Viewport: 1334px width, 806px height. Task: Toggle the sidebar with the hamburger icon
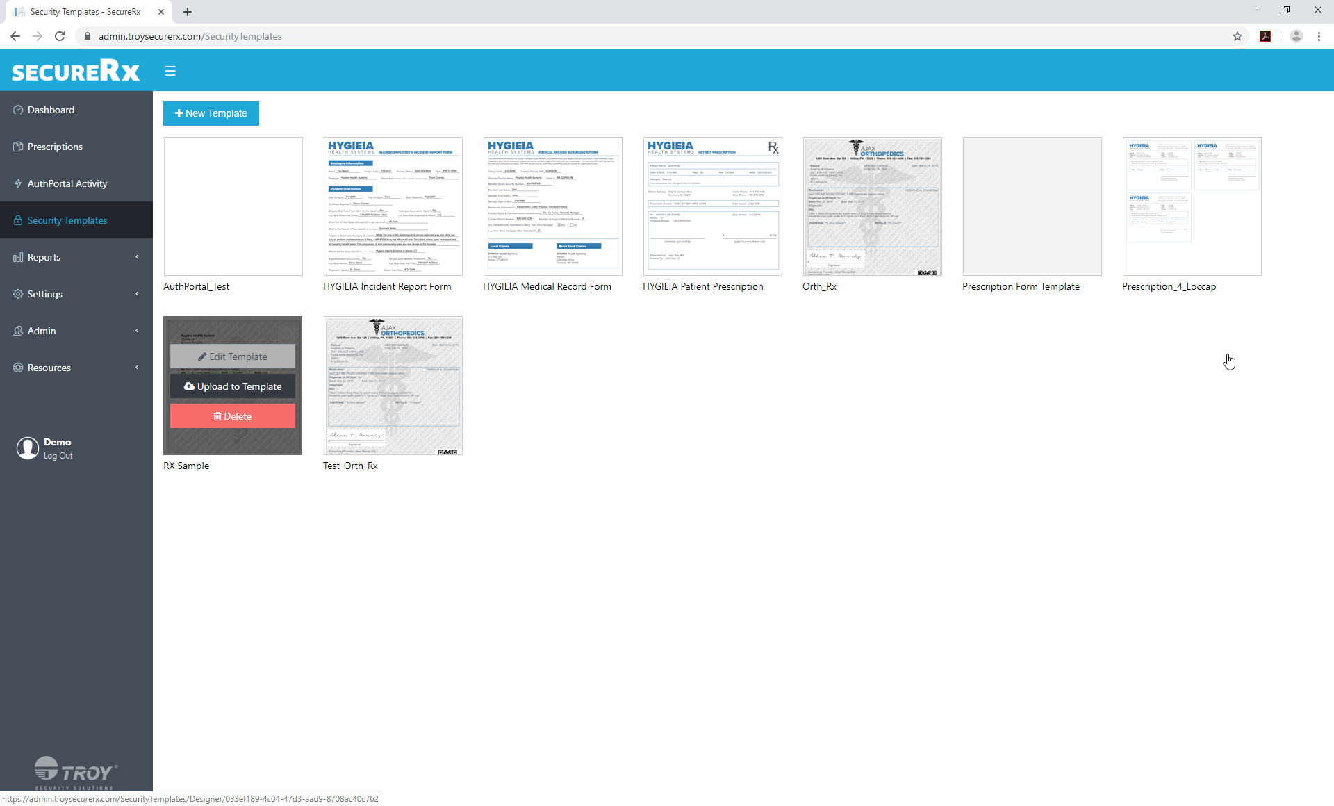pos(170,71)
